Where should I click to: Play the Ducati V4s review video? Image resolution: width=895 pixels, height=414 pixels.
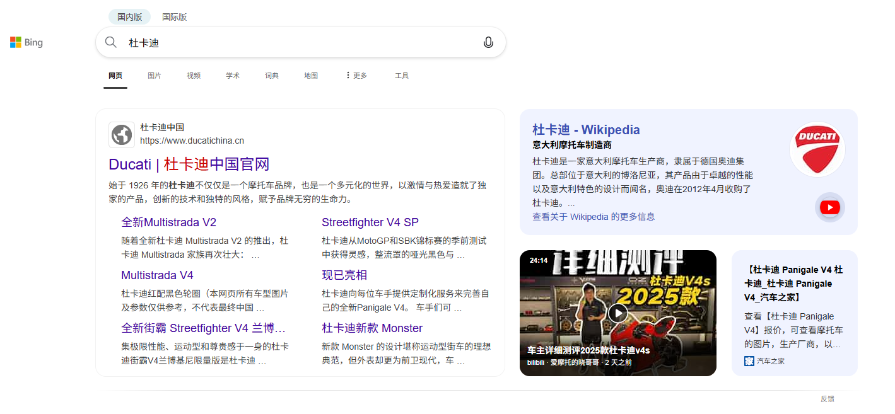(x=617, y=313)
